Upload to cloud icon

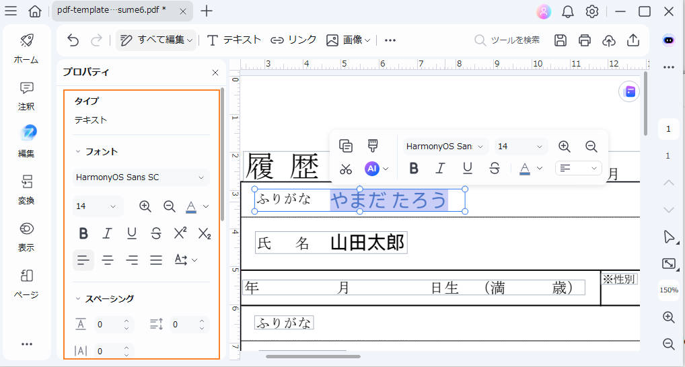point(608,40)
